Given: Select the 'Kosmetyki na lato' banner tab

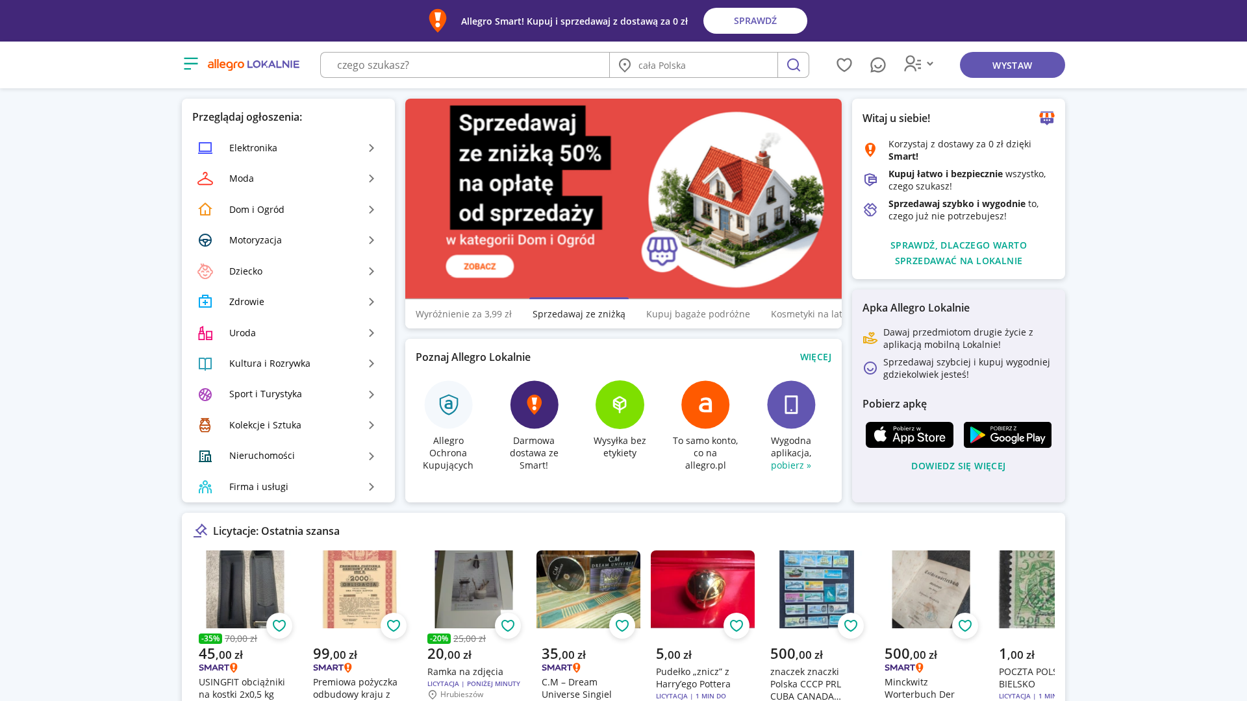Looking at the screenshot, I should [x=806, y=314].
